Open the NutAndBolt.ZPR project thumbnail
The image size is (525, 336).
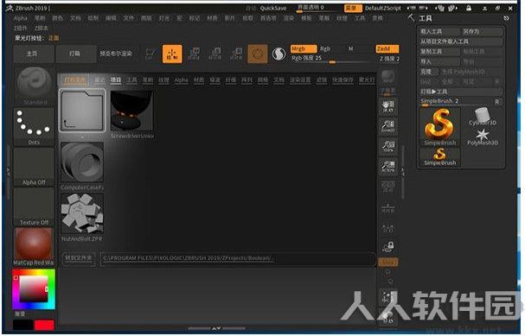tap(82, 213)
